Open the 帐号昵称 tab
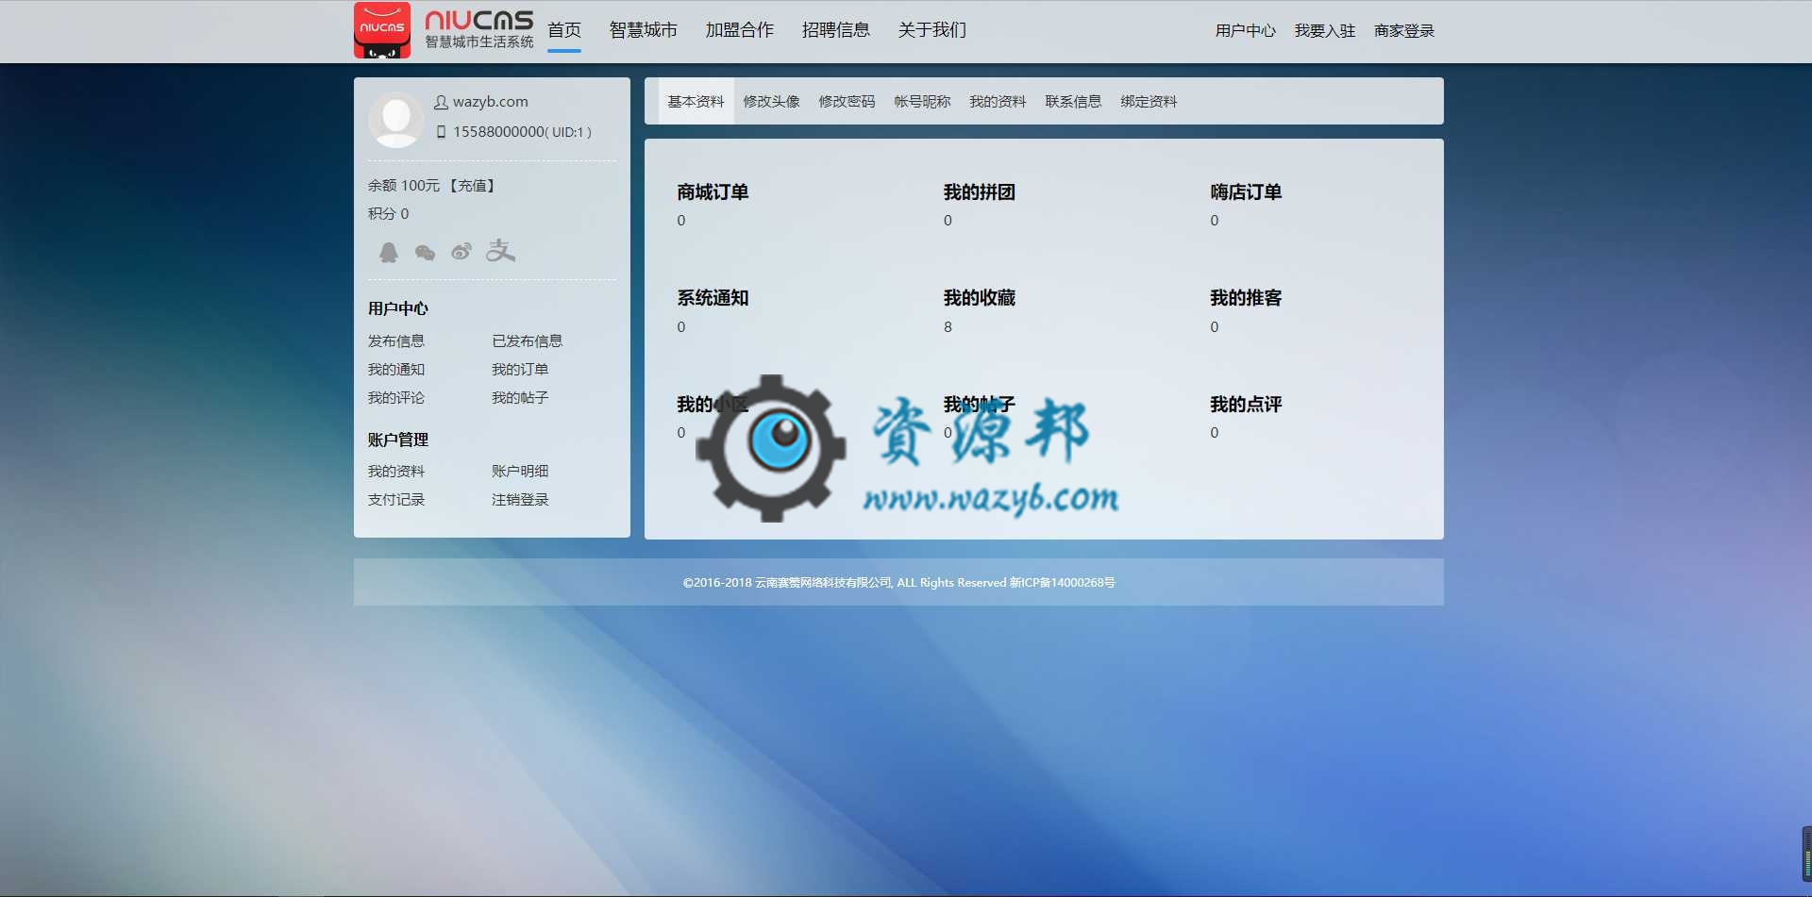 (x=922, y=101)
